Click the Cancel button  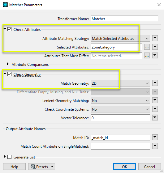149,167
